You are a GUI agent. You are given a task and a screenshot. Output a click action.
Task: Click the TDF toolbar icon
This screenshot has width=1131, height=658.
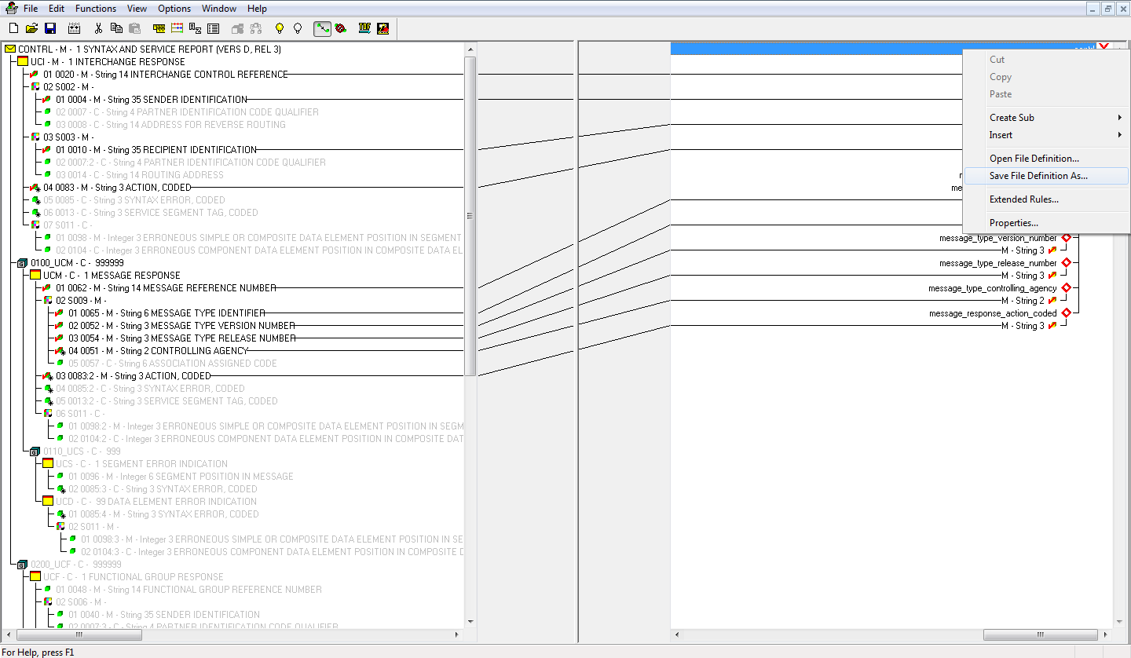363,28
